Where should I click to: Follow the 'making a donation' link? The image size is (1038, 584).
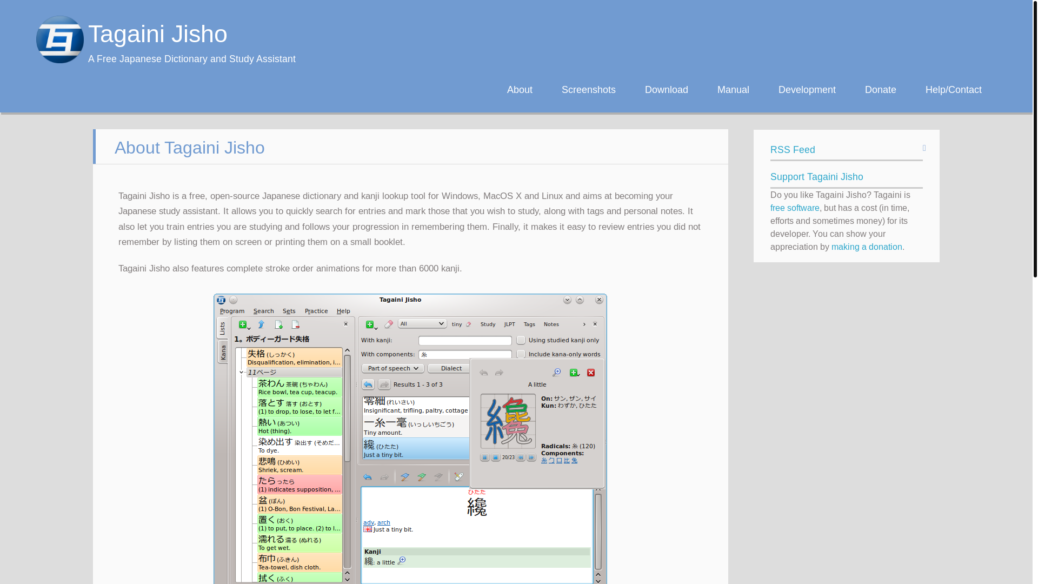tap(867, 247)
